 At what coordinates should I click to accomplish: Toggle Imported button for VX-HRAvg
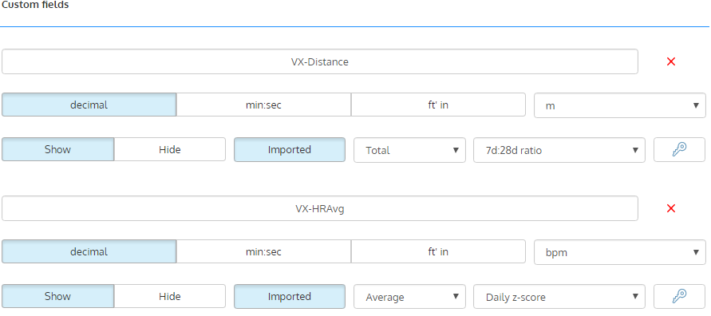(x=290, y=297)
